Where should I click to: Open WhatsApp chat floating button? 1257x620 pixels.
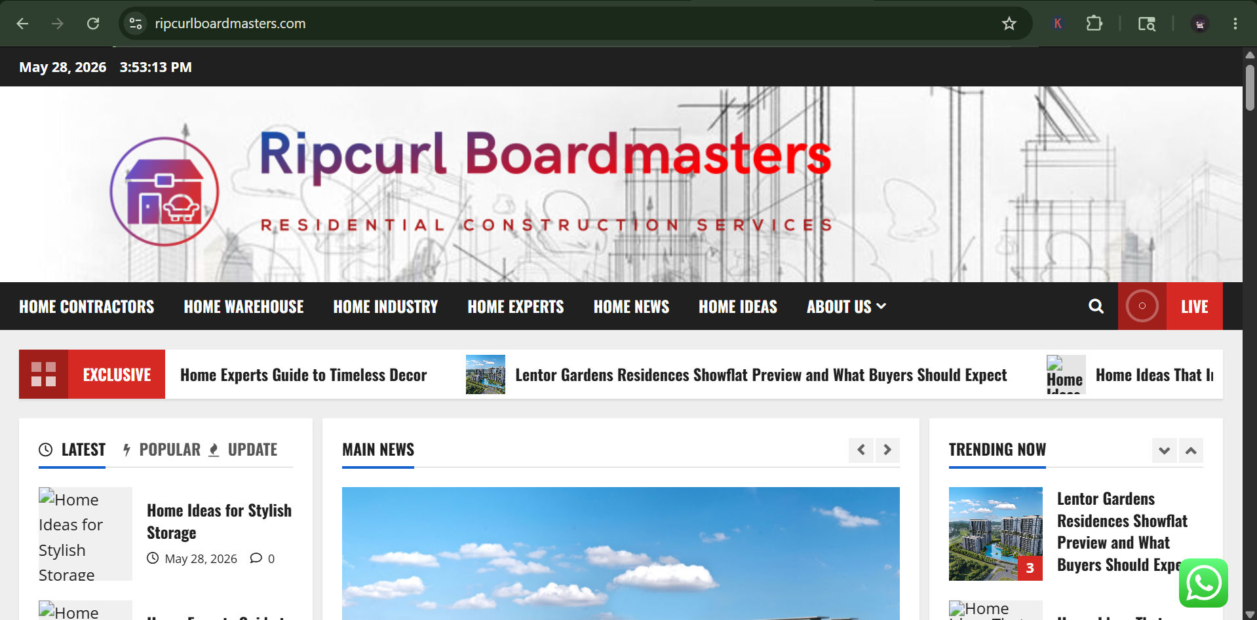[1203, 583]
